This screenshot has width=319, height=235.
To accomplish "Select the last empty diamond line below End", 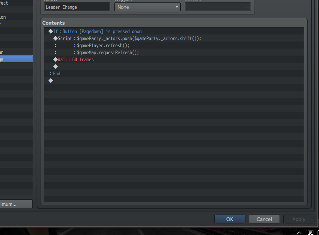I will (51, 81).
